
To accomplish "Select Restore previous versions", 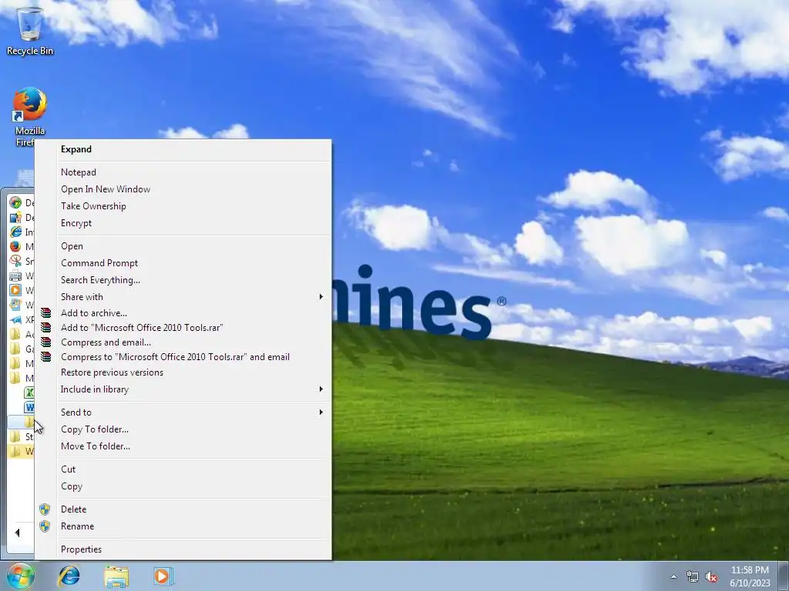I will tap(183, 373).
